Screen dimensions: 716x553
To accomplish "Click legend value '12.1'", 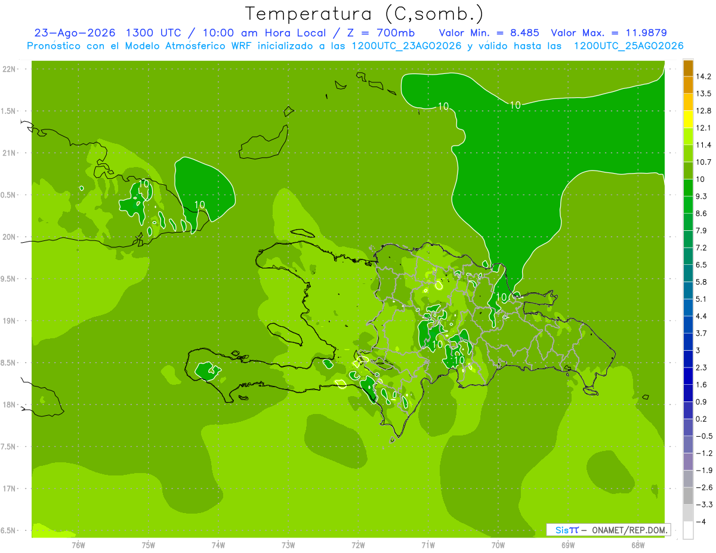I will click(x=703, y=128).
